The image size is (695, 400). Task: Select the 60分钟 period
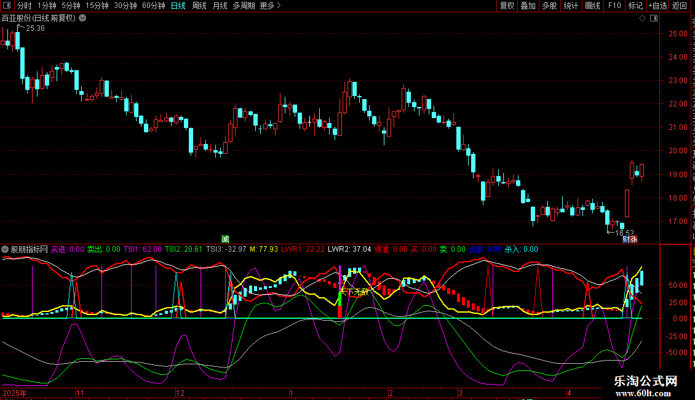[x=154, y=6]
